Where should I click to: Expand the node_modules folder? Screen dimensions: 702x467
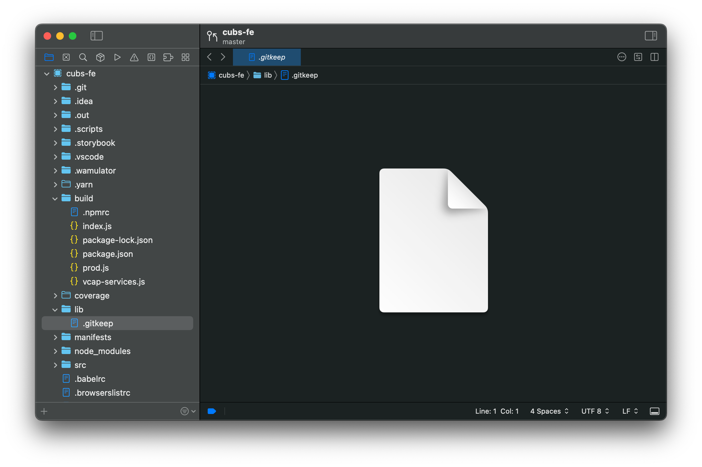click(55, 351)
